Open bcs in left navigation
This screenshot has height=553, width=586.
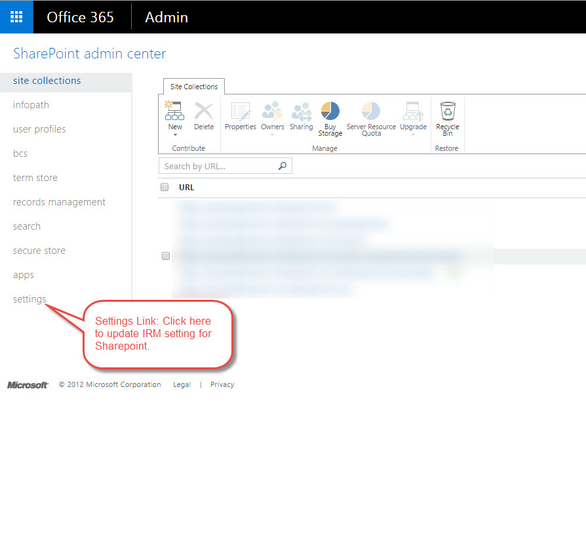point(20,154)
